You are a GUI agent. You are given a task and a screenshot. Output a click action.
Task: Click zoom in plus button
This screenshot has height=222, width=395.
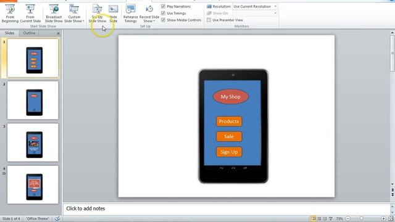coord(383,219)
